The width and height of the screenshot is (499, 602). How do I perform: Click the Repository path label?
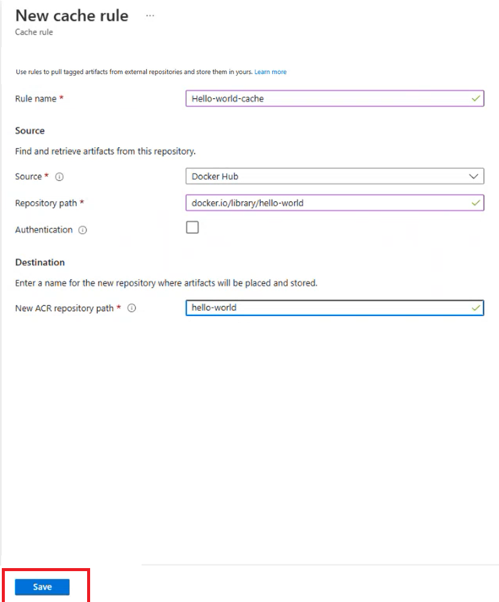coord(46,203)
